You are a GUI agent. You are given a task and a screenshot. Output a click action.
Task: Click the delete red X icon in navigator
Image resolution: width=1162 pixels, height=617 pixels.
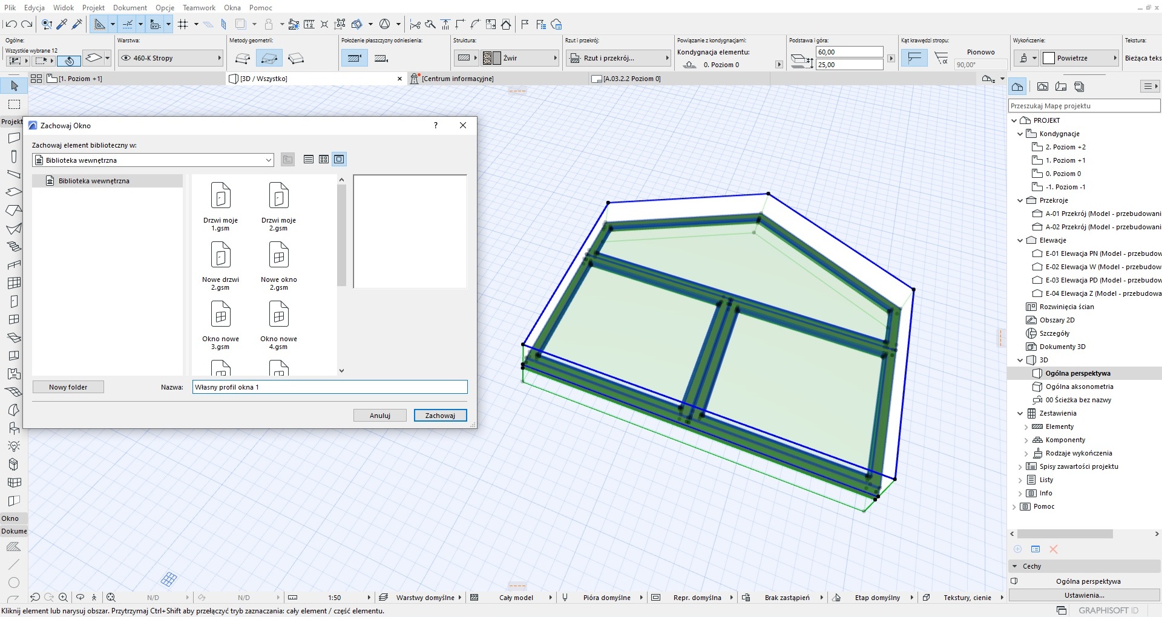(1054, 549)
